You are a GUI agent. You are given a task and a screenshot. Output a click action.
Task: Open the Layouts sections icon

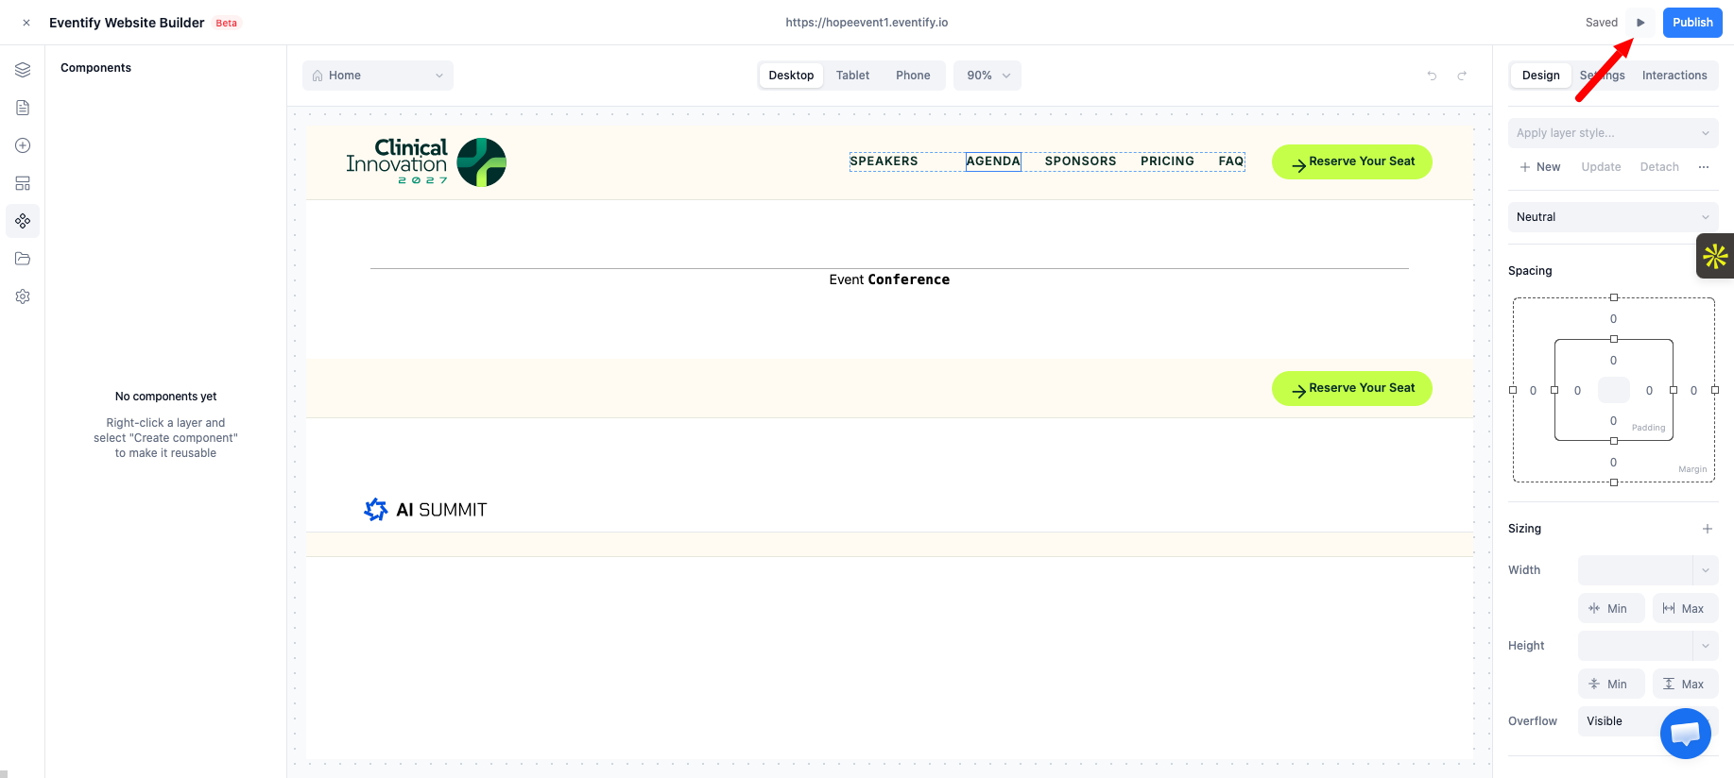point(23,183)
